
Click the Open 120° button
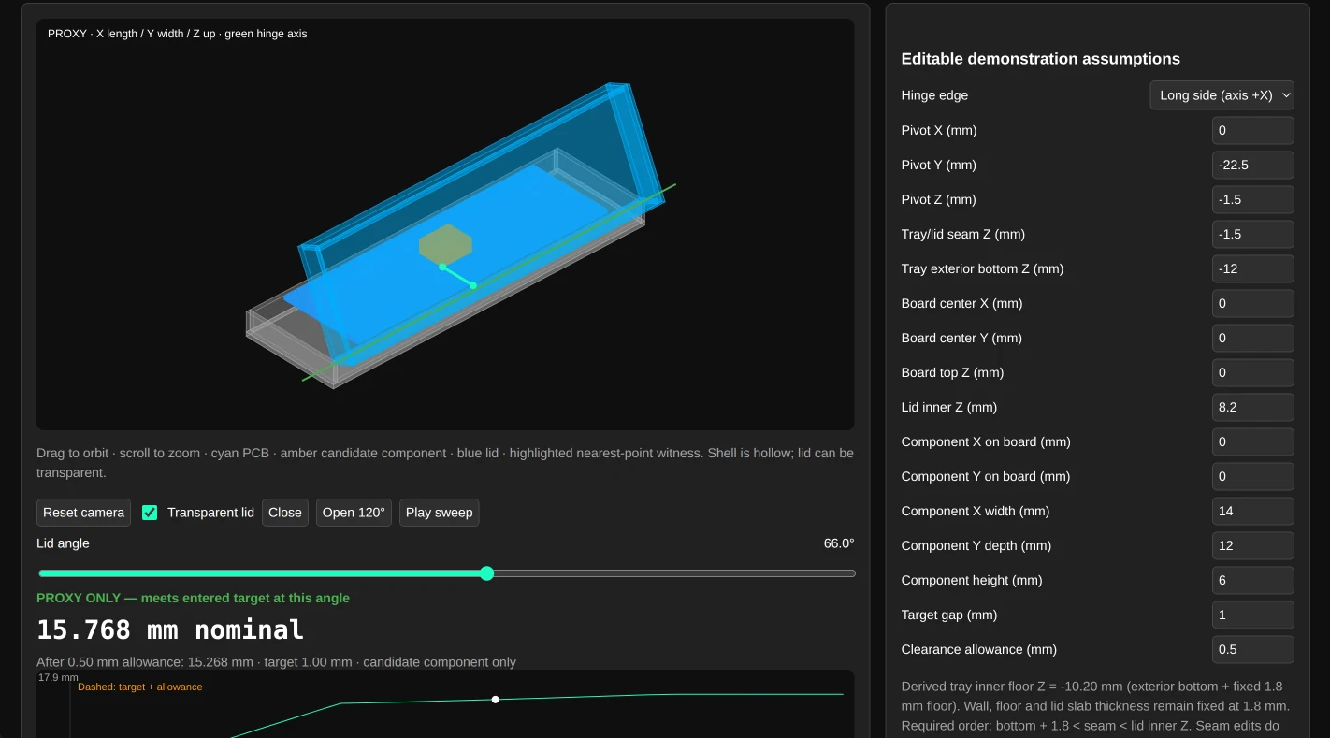(x=354, y=513)
